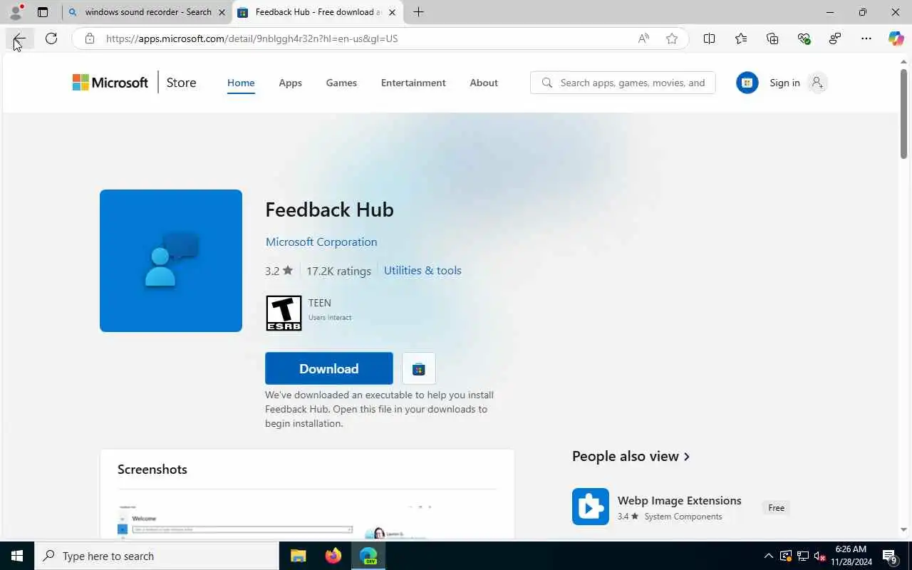Image resolution: width=912 pixels, height=570 pixels.
Task: Open Edge Settings and more menu
Action: [x=866, y=38]
